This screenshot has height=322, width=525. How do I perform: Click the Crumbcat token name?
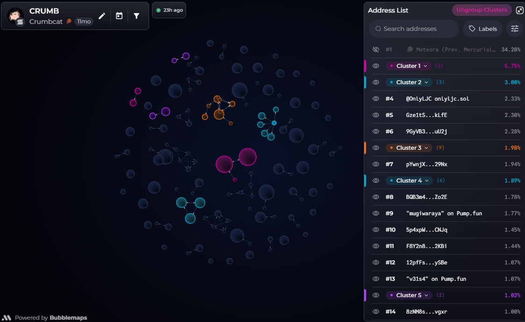pos(46,22)
